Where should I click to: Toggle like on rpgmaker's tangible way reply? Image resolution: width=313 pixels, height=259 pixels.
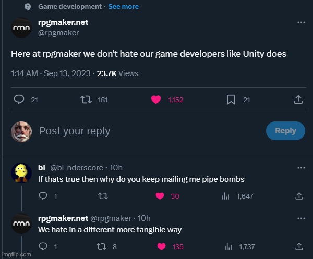click(161, 246)
